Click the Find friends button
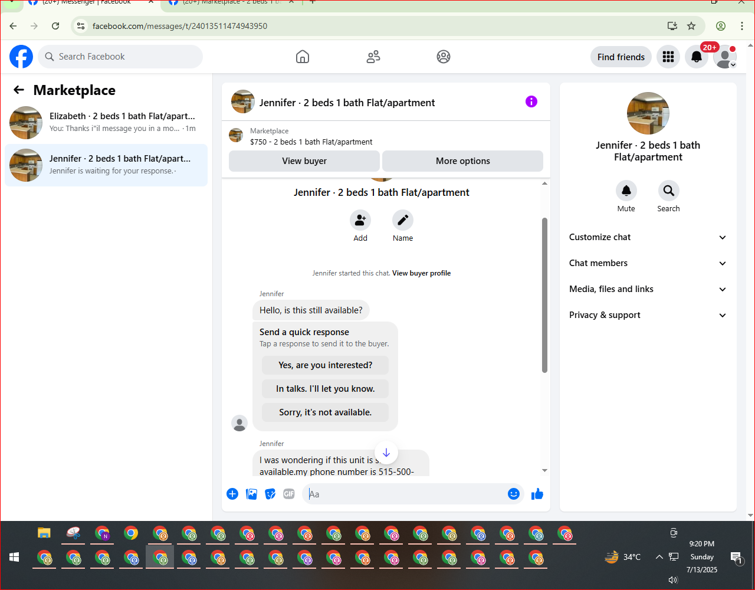 [621, 57]
